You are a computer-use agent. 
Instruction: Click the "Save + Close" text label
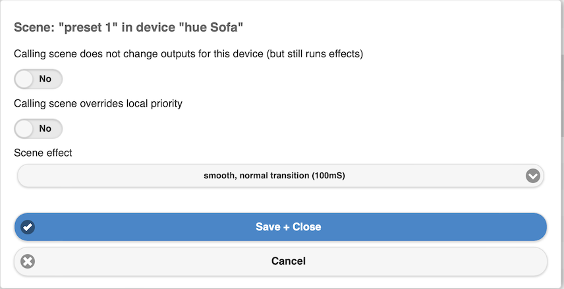[x=288, y=227]
